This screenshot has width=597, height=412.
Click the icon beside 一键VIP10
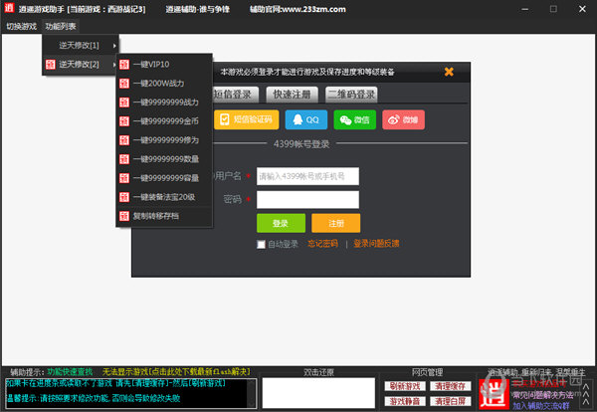tap(124, 64)
